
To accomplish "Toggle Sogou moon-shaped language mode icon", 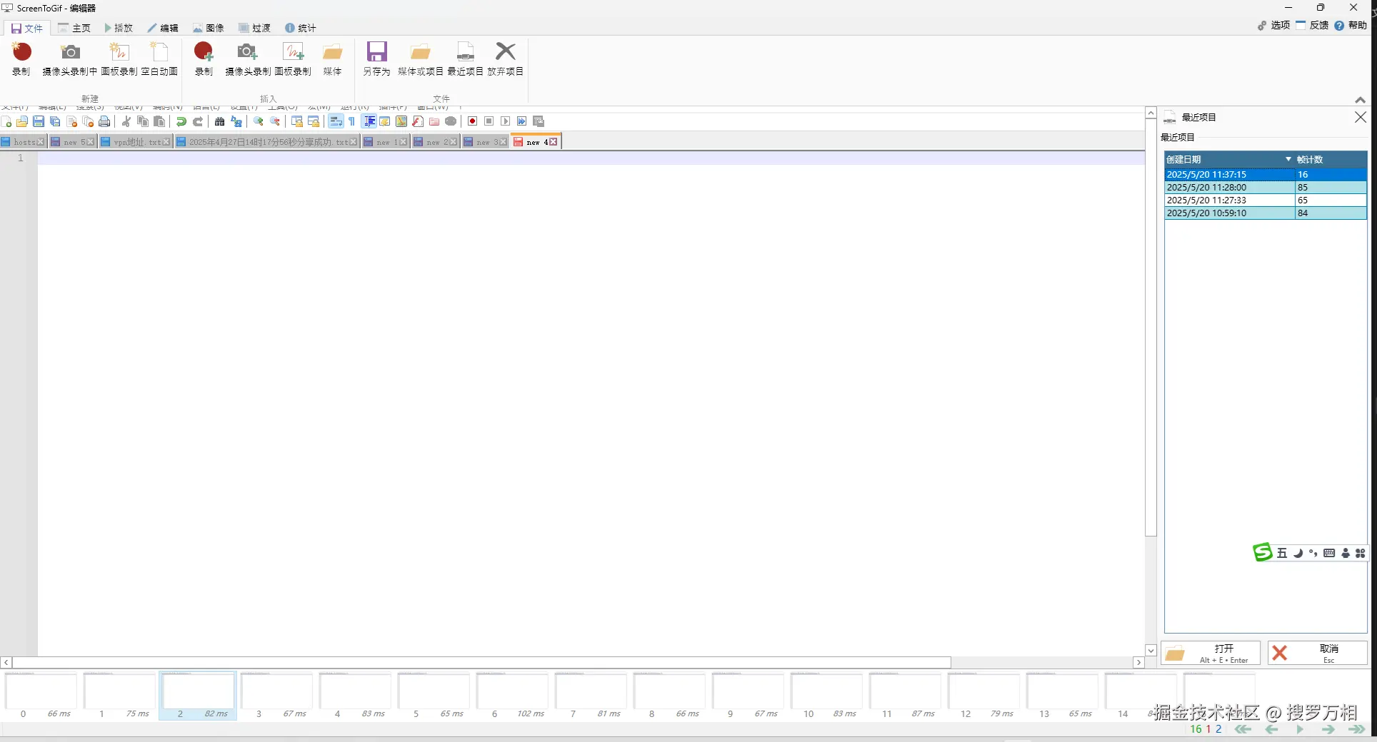I will (x=1298, y=553).
